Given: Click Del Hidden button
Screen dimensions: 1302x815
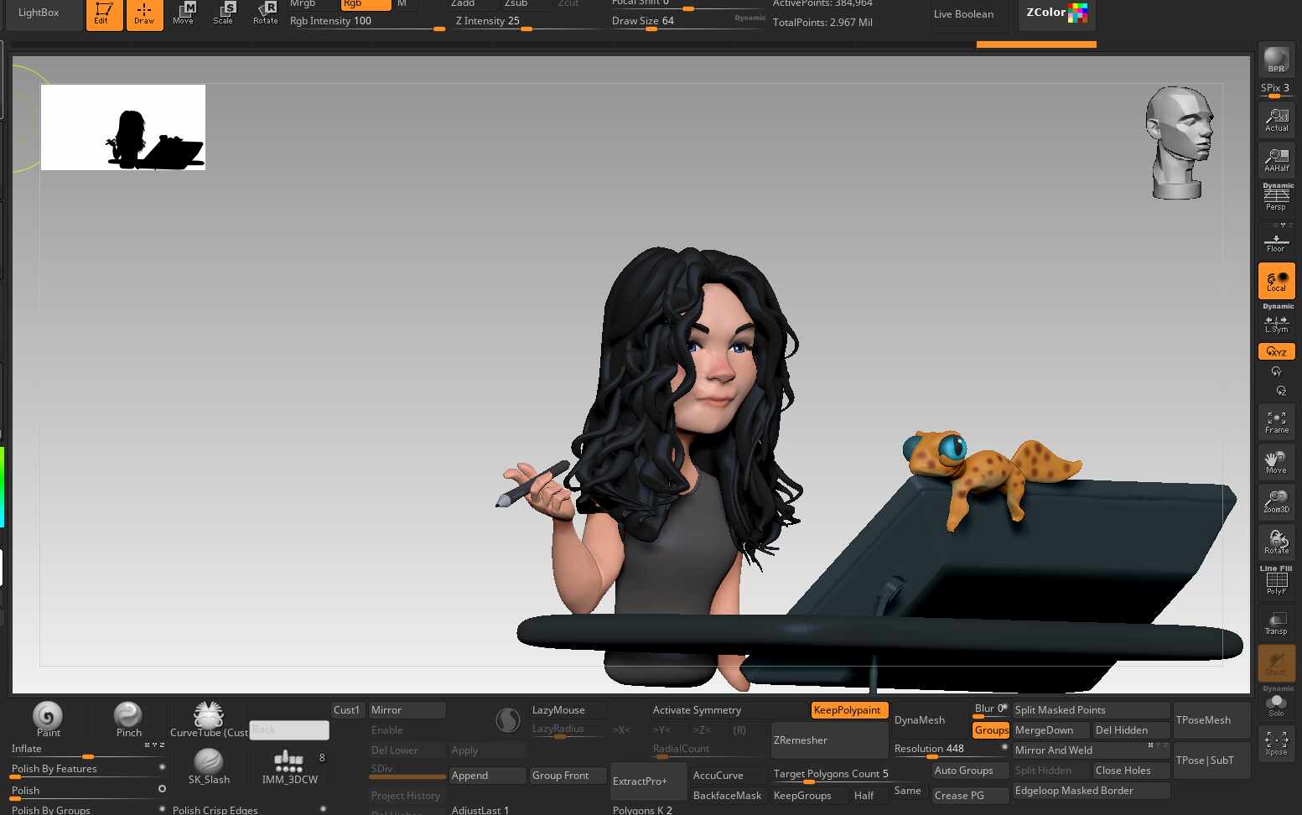Looking at the screenshot, I should click(x=1131, y=730).
